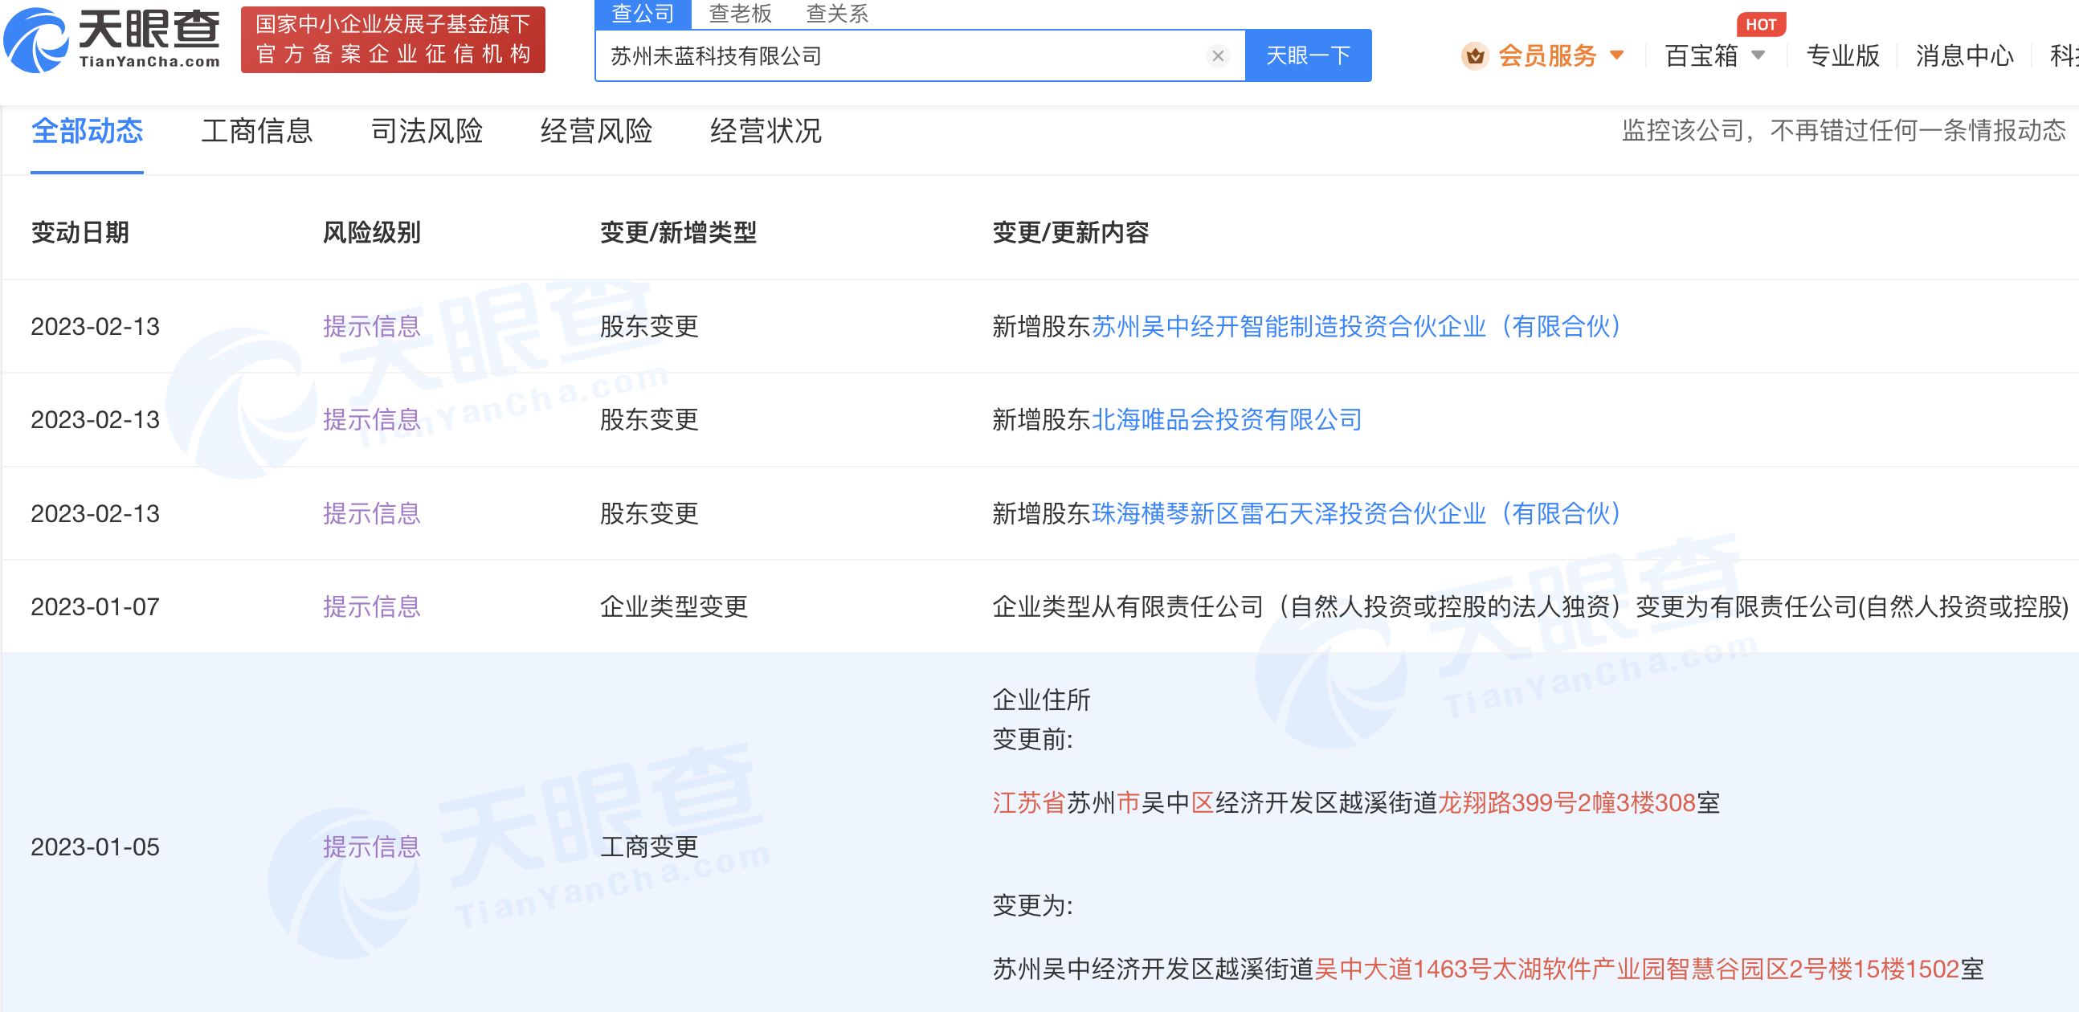Screen dimensions: 2079x1012
Task: Click the red 国家中小企业发展子基金旗下 banner
Action: pyautogui.click(x=393, y=39)
